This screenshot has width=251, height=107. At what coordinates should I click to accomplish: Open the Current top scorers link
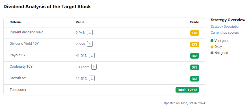coord(225,32)
